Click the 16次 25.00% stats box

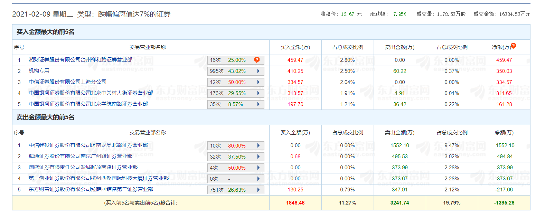point(228,60)
